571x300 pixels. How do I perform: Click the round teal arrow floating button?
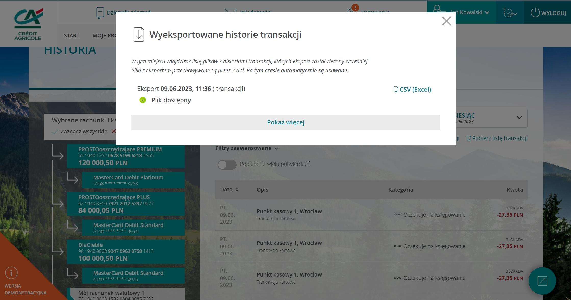coord(542,281)
